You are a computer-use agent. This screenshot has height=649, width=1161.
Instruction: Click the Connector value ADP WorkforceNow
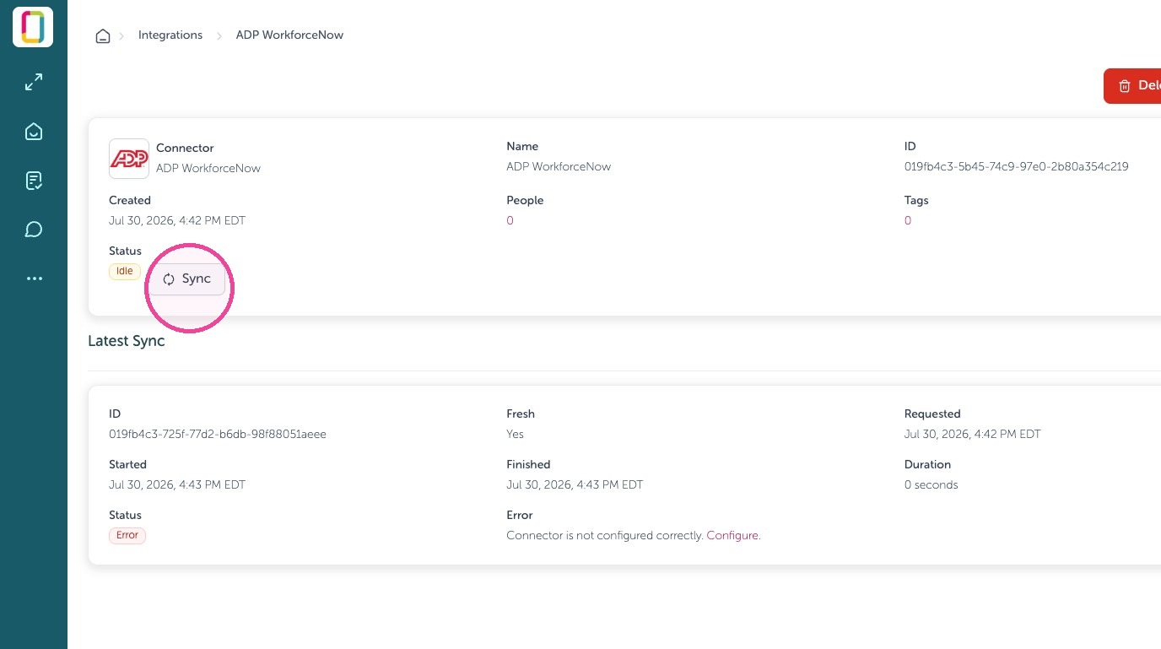click(x=208, y=169)
